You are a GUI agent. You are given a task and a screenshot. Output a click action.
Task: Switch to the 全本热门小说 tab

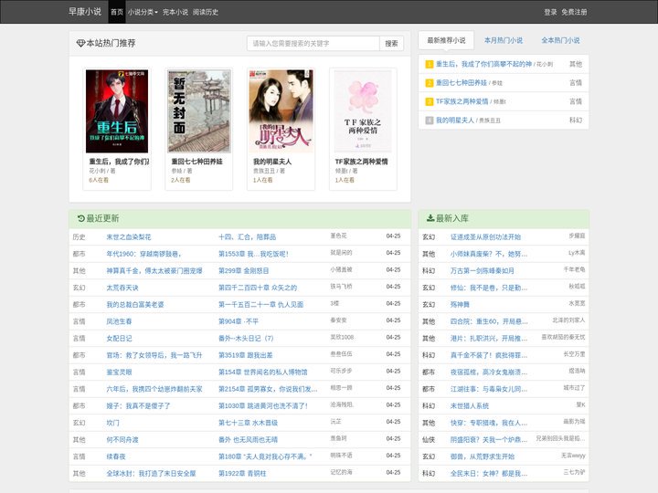[x=560, y=40]
